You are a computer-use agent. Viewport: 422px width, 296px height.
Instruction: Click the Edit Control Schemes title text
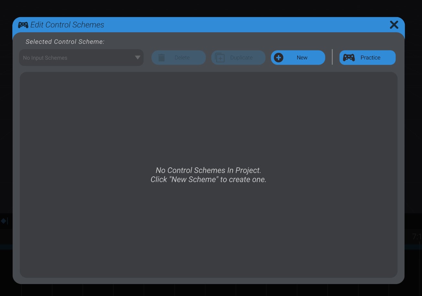pyautogui.click(x=67, y=25)
